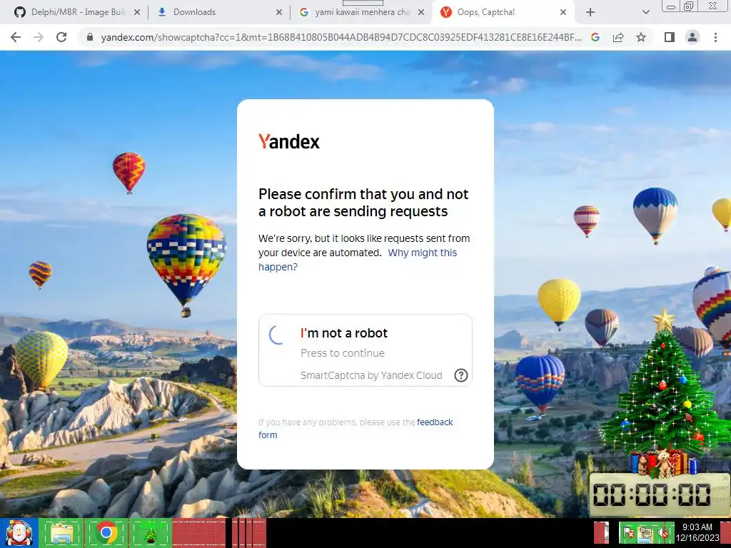Screen dimensions: 731x548
Task: Open the Santa Start button
Action: point(19,532)
